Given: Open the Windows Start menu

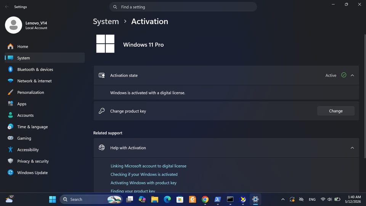Looking at the screenshot, I should point(53,200).
